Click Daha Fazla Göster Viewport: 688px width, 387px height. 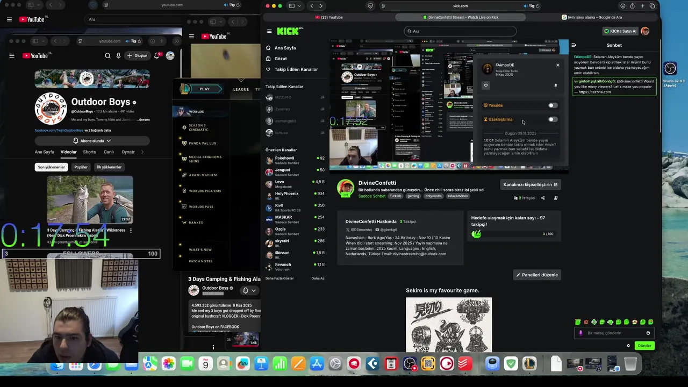point(279,278)
